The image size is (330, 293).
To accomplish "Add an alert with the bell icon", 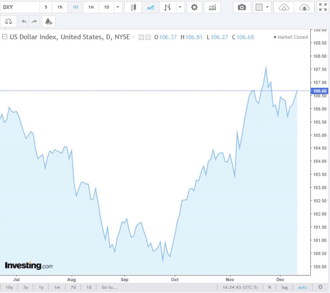I will pos(48,21).
